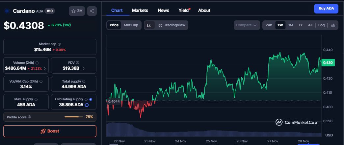This screenshot has width=344, height=145.
Task: Open the Vol/Mkt Cap (24h) info icon
Action: (x=41, y=81)
